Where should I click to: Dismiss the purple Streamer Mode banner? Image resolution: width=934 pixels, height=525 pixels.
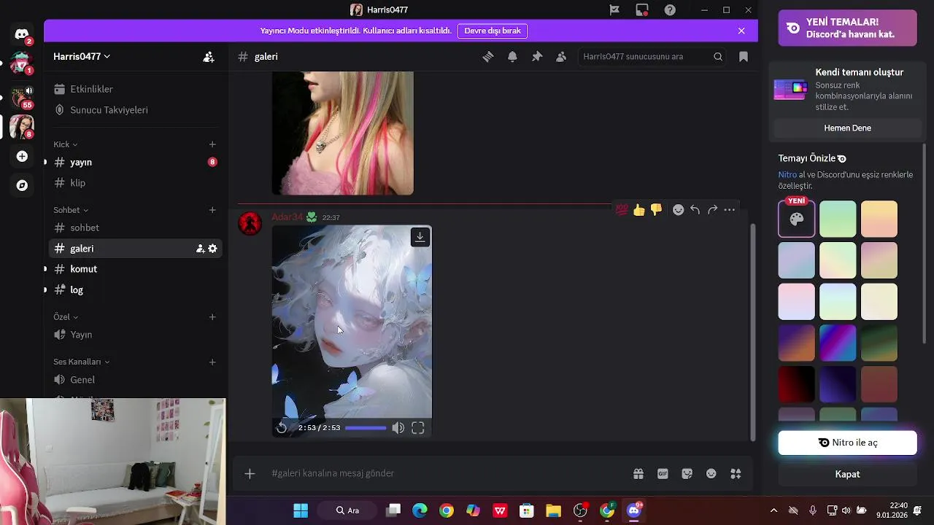point(741,31)
